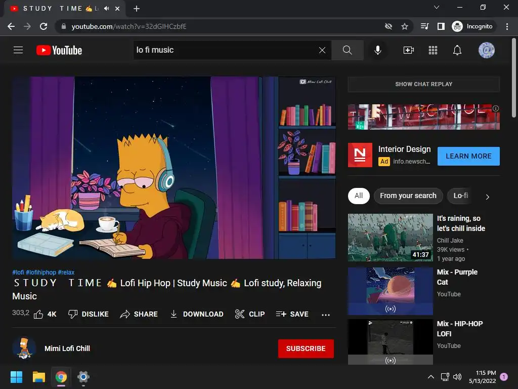Open the Windows Start menu
The image size is (518, 389).
click(16, 377)
